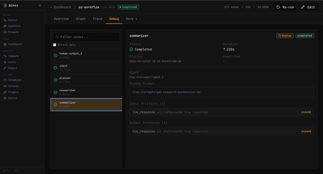Go back via the Dashboard breadcrumb link

[x=61, y=7]
